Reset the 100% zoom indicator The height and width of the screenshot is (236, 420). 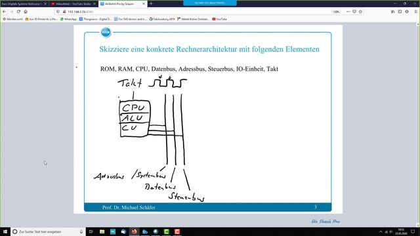336,12
